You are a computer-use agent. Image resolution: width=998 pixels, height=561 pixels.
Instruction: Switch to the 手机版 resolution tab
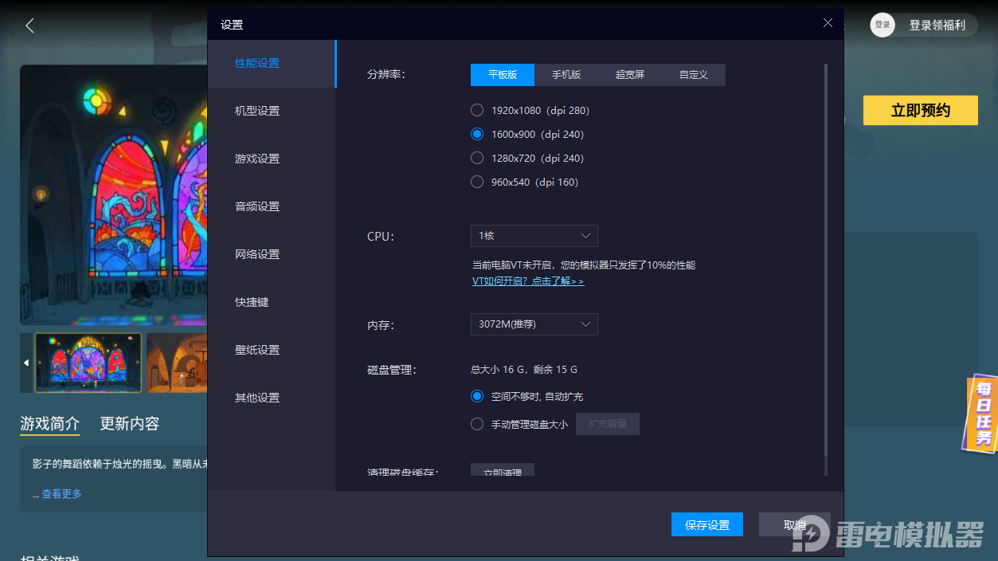(x=566, y=74)
